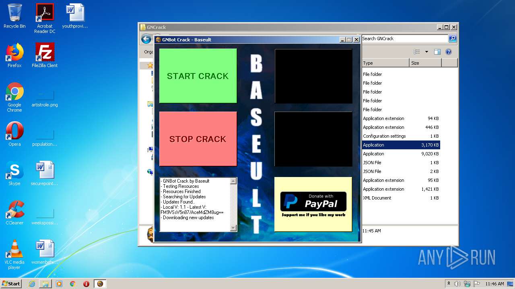515x289 pixels.
Task: Click the green START CRACK button
Action: (x=198, y=76)
